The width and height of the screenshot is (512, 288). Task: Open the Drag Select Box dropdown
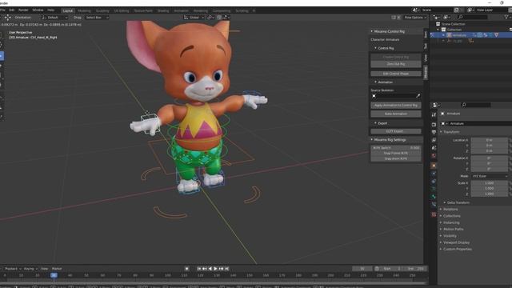(97, 18)
